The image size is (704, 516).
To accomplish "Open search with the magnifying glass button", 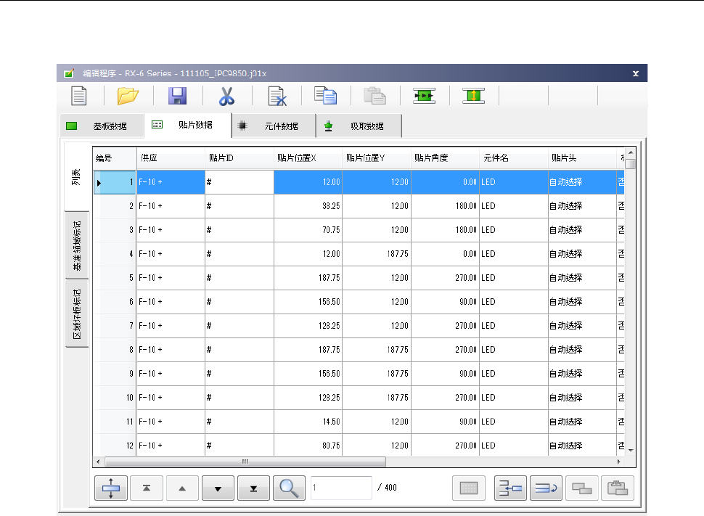I will pyautogui.click(x=289, y=488).
